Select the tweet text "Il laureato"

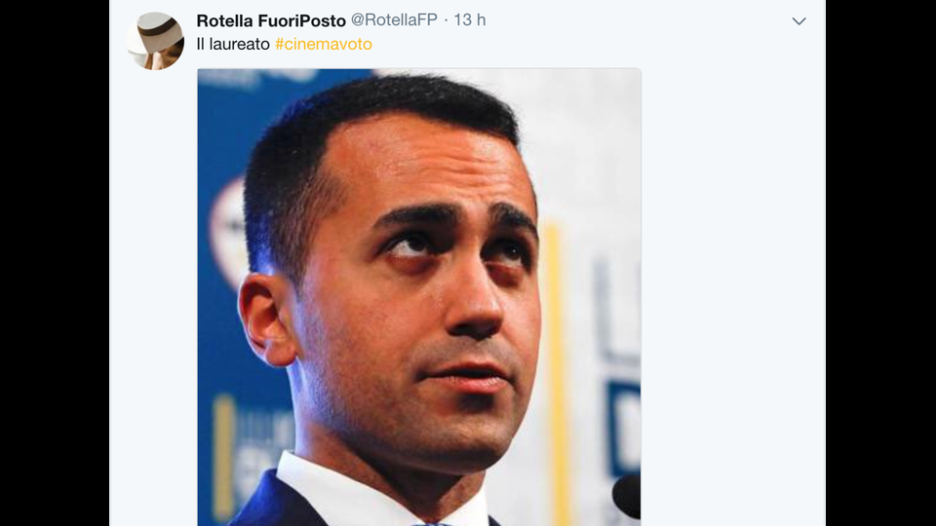(x=233, y=44)
